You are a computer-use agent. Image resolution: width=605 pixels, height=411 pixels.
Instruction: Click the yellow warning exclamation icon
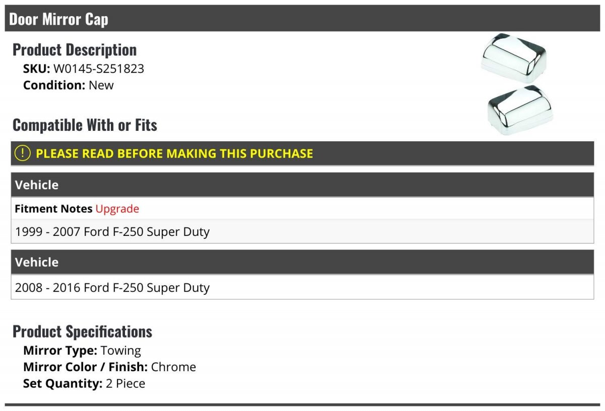pyautogui.click(x=22, y=153)
